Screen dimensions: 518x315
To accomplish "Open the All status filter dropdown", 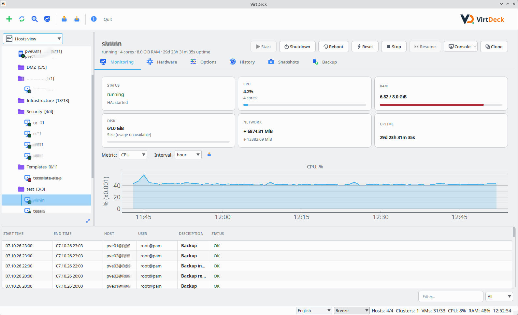I will [x=499, y=296].
